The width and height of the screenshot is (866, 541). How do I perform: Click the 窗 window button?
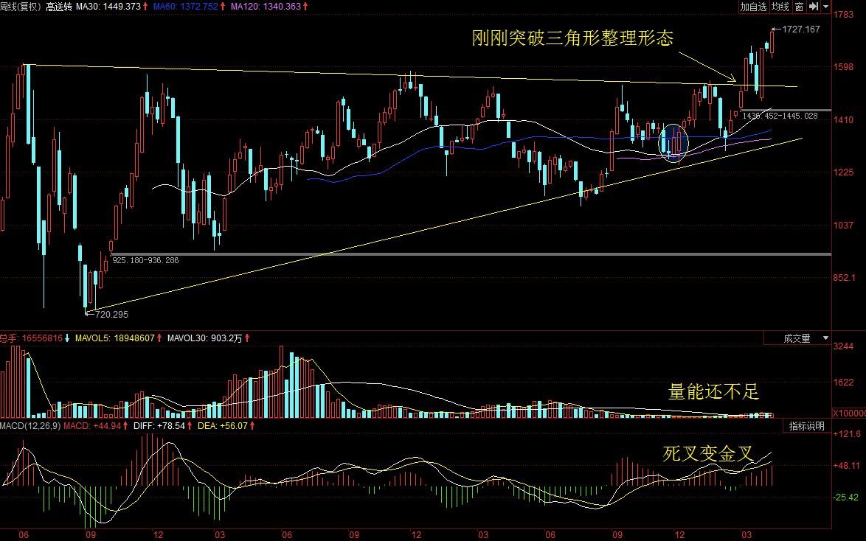[x=799, y=7]
